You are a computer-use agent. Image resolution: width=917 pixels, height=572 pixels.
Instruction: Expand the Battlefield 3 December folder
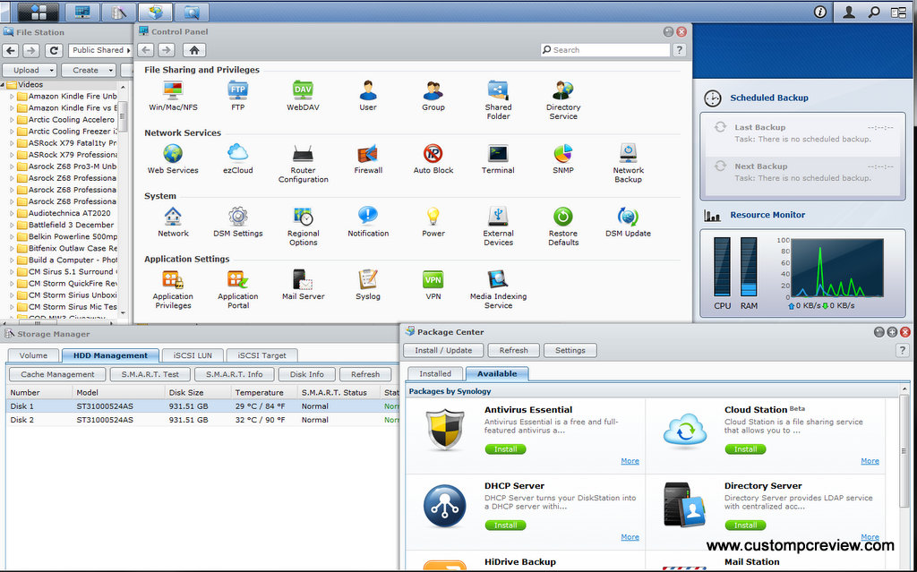[12, 226]
